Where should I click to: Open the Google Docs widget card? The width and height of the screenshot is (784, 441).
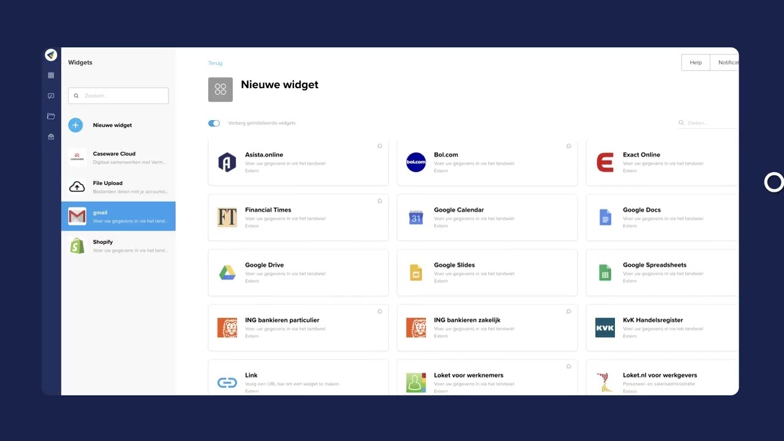[x=662, y=217]
